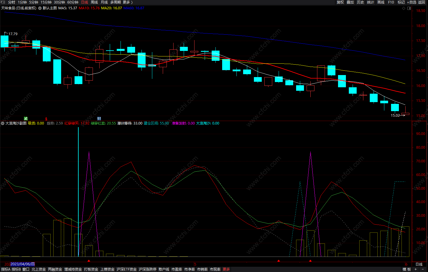Viewport: 428px width, 272px height.
Task: Click the 日线 label at timeline right
Action: [419, 264]
